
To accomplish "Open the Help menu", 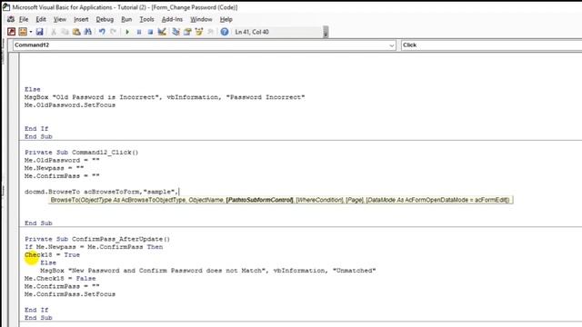I will (226, 19).
